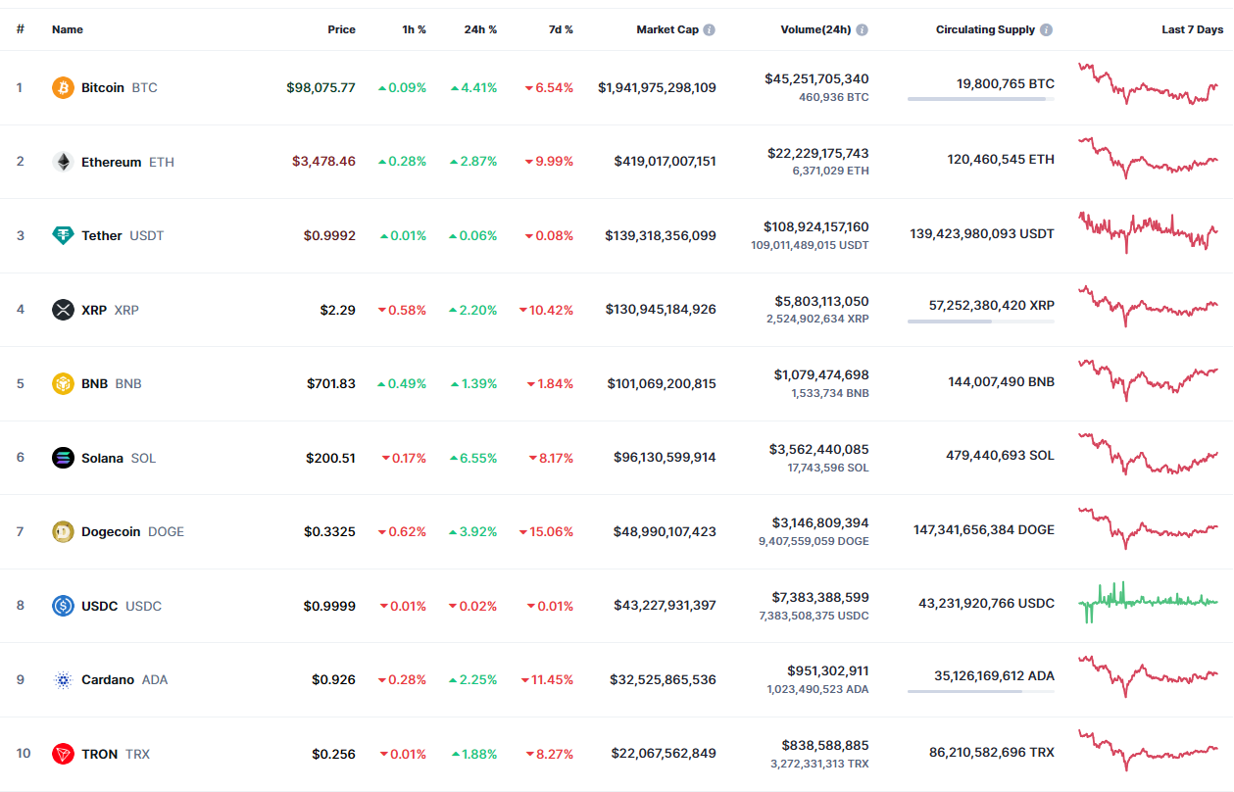Click the Bitcoin coin logo icon
Viewport: 1234px width, 792px height.
[63, 87]
